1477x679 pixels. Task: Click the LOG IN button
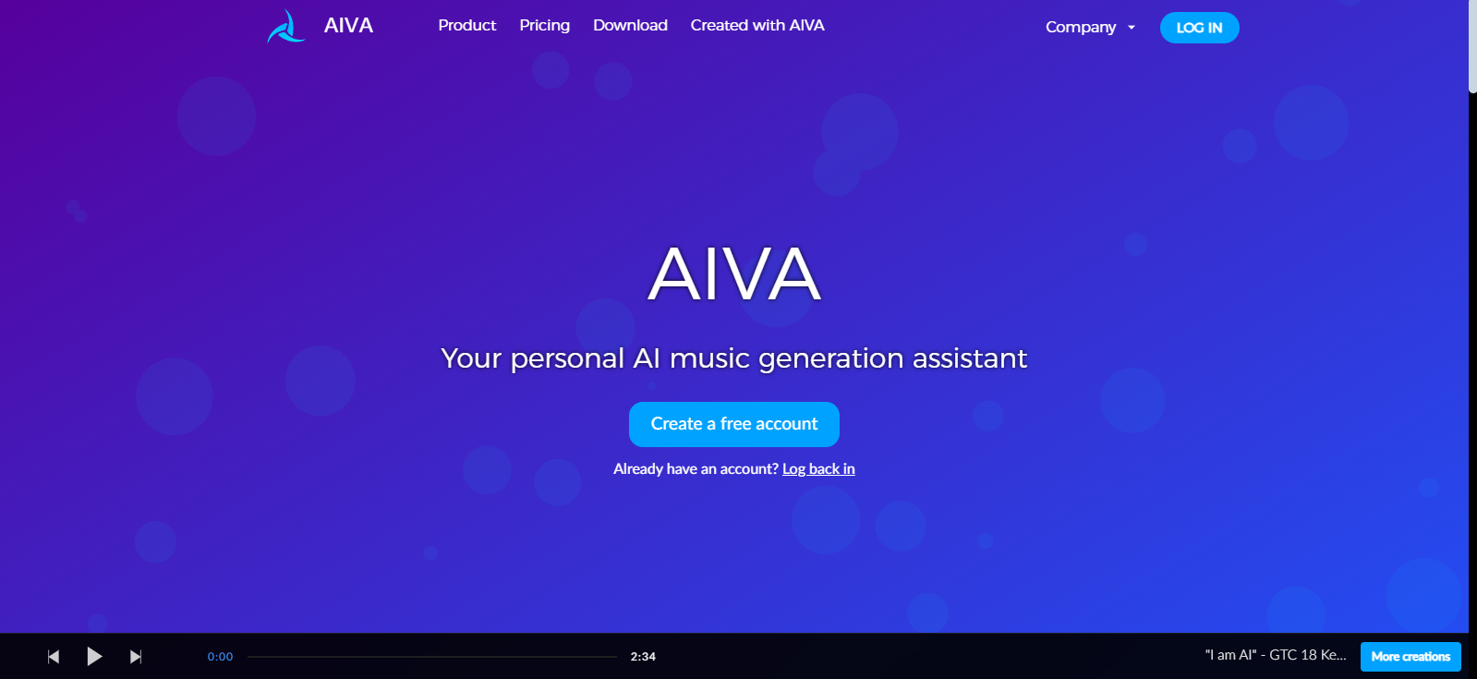(1199, 28)
